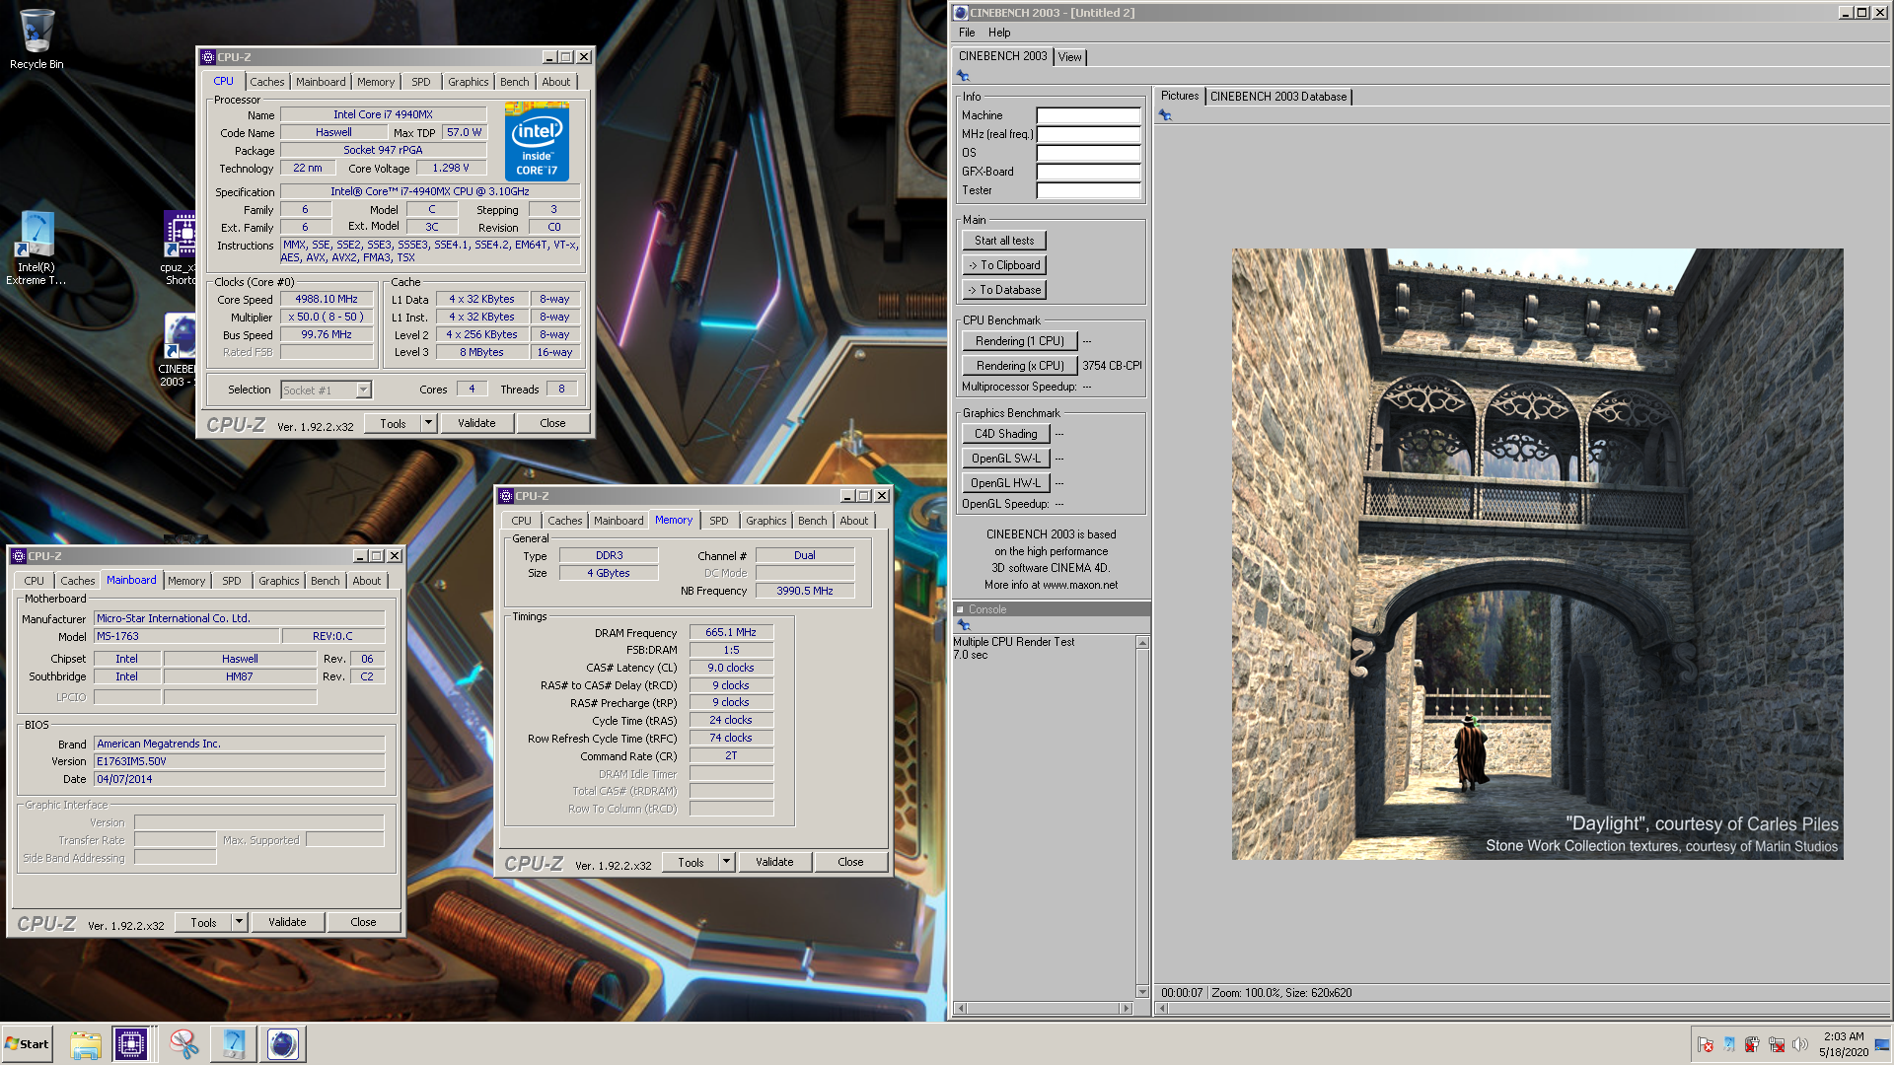Open Tools dropdown arrow in CPU-Z CPU window

428,423
